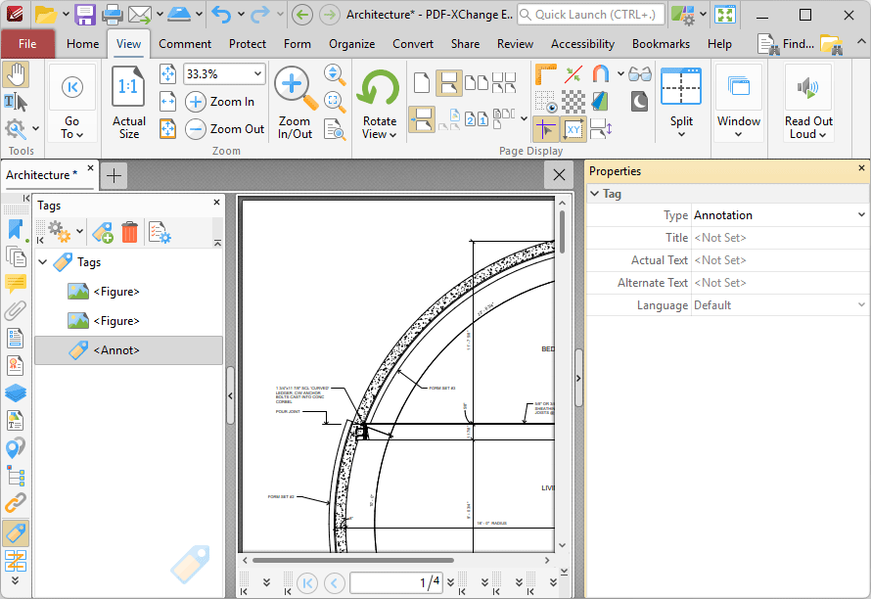Open the Zoom In/Out magnifier tool

pyautogui.click(x=295, y=102)
